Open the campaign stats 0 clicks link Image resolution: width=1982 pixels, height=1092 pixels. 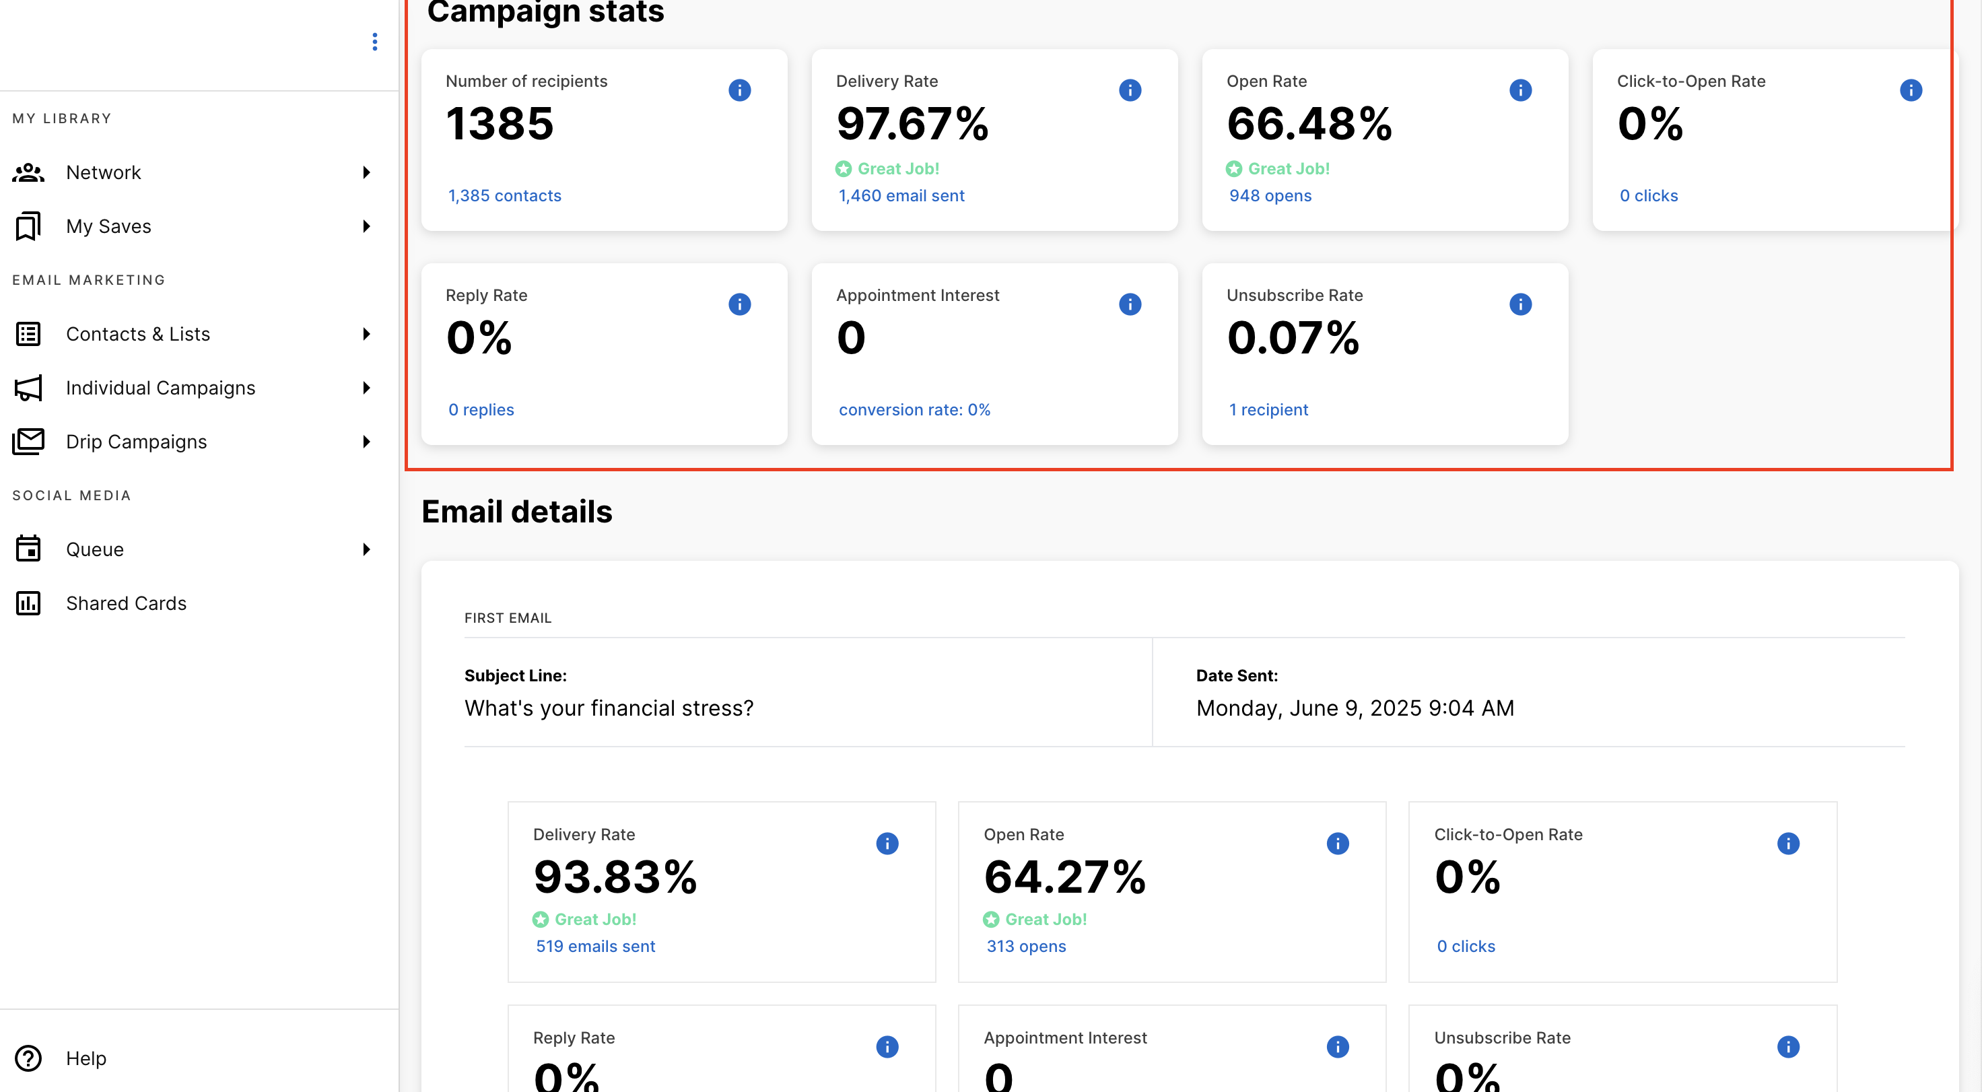coord(1649,195)
